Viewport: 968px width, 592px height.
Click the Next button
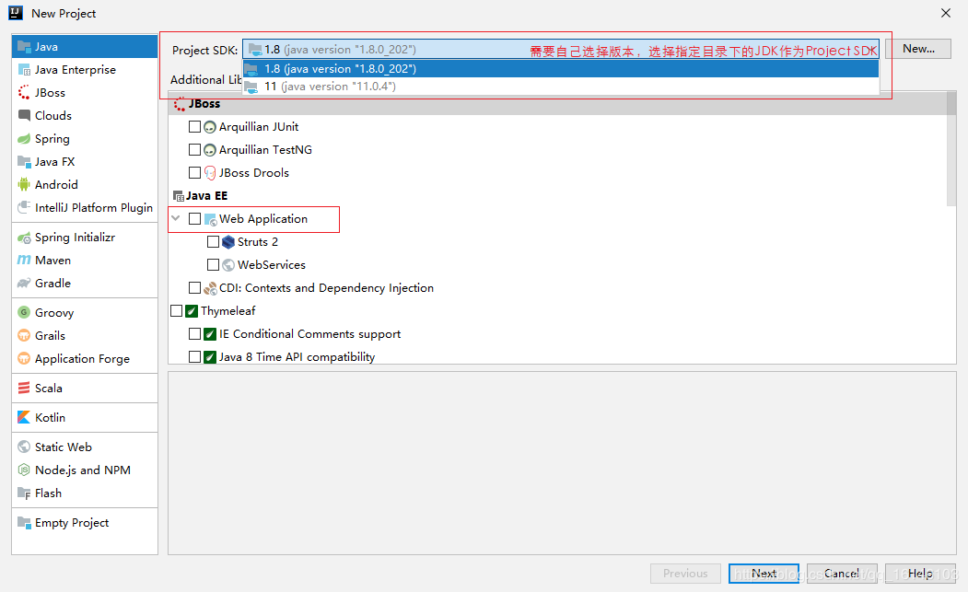tap(764, 574)
